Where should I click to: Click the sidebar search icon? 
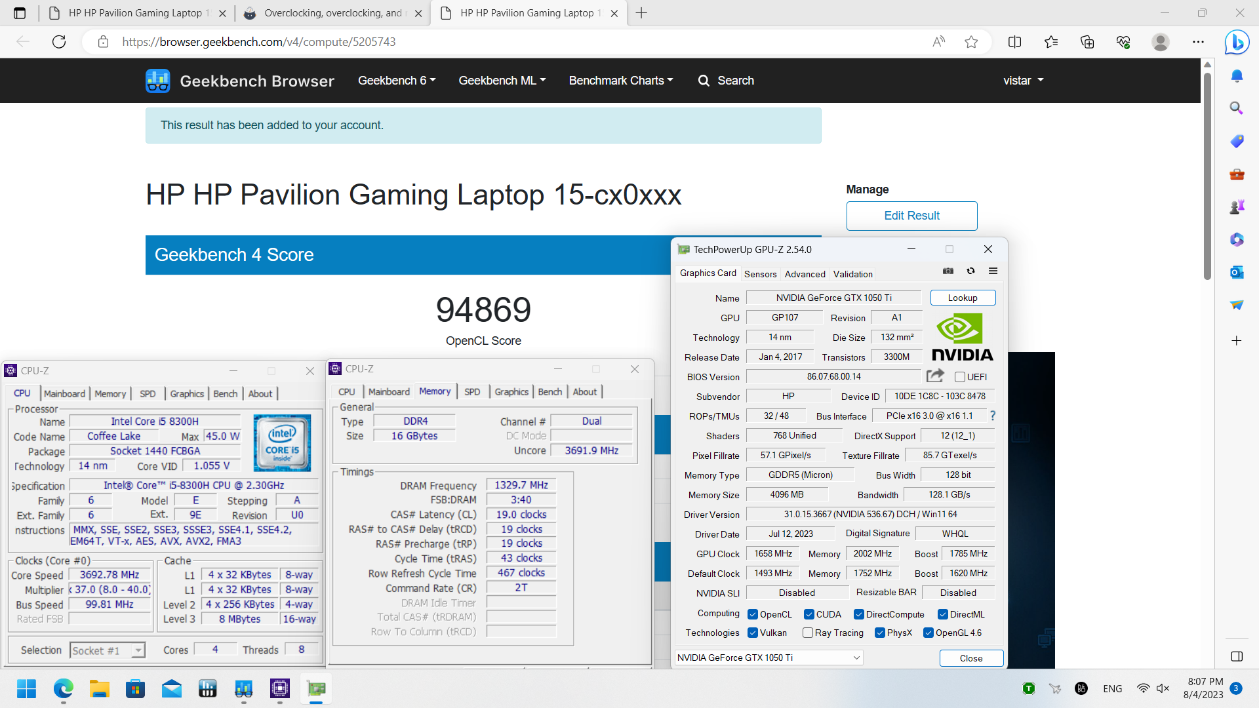[x=1237, y=108]
